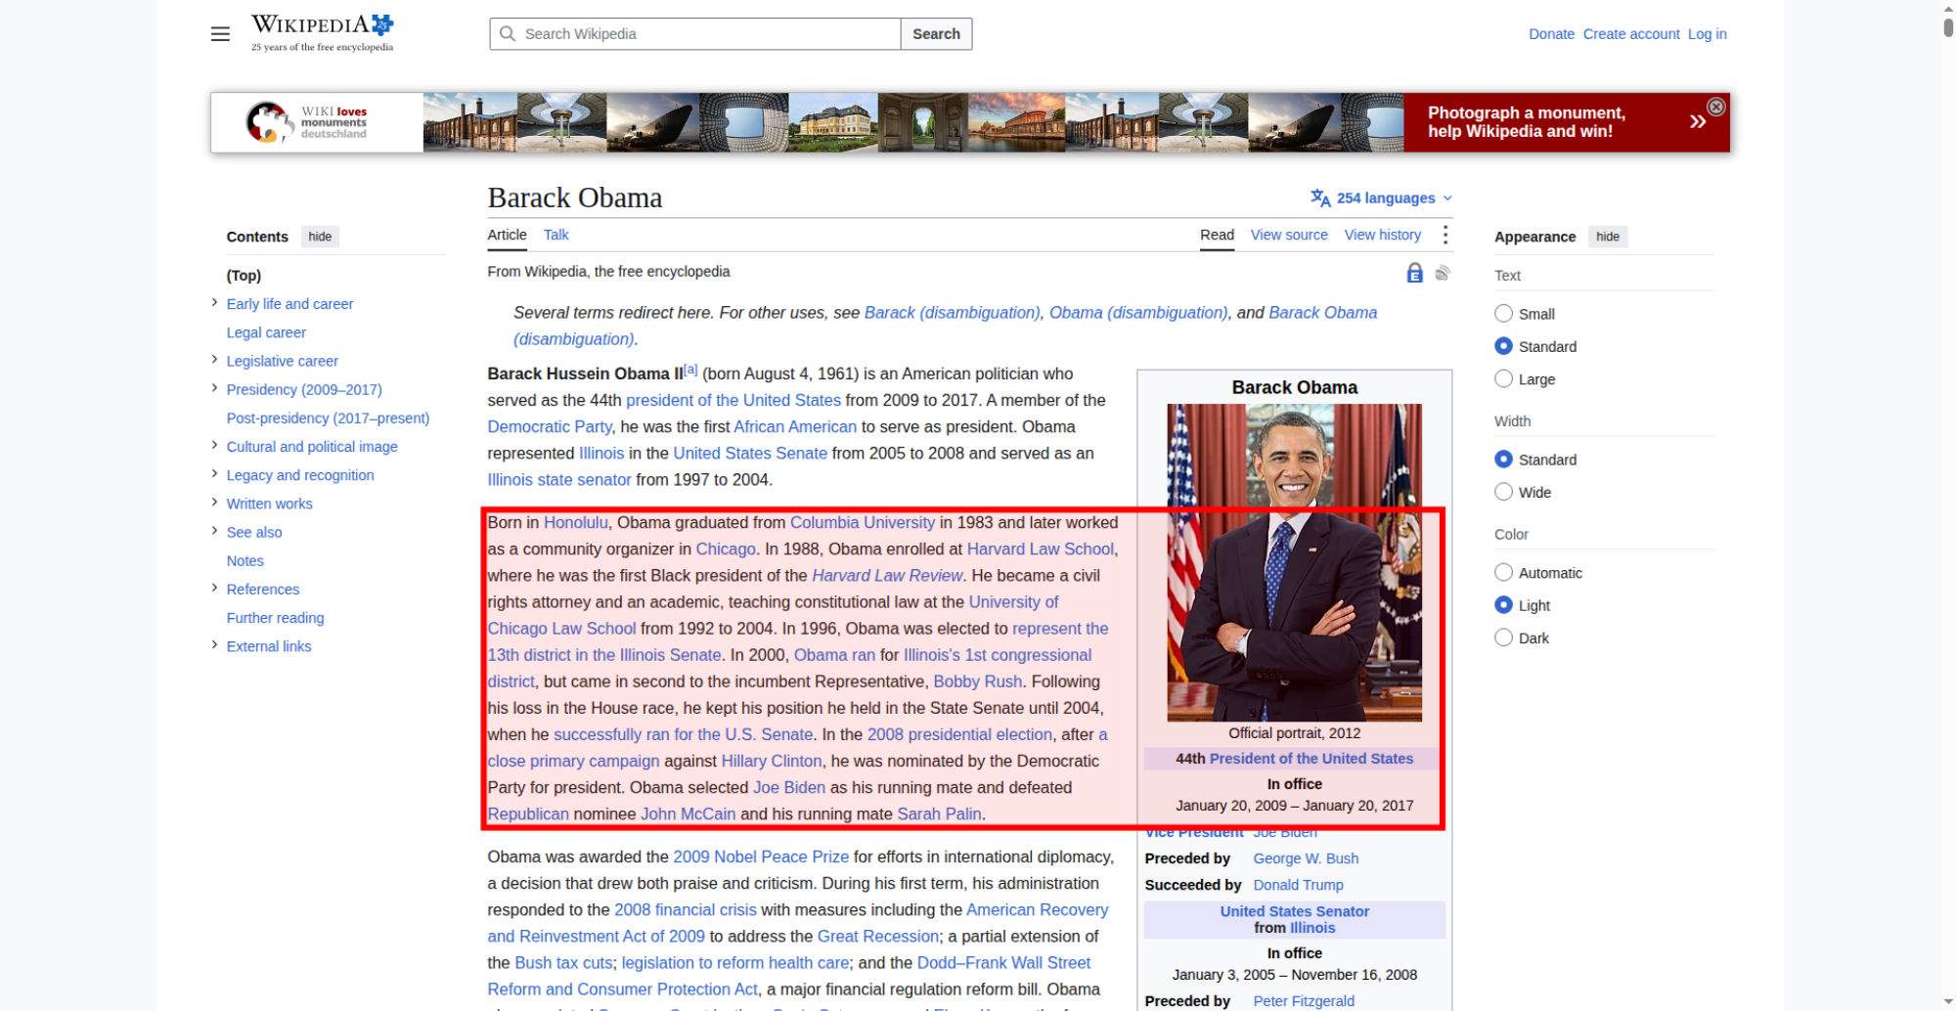Click the Wikipedia logo
This screenshot has height=1011, width=1956.
click(323, 33)
